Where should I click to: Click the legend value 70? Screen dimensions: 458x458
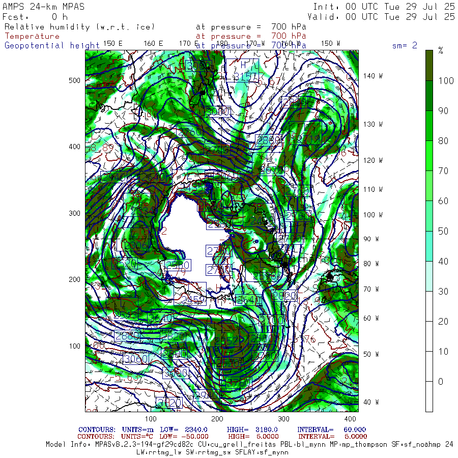click(x=443, y=171)
